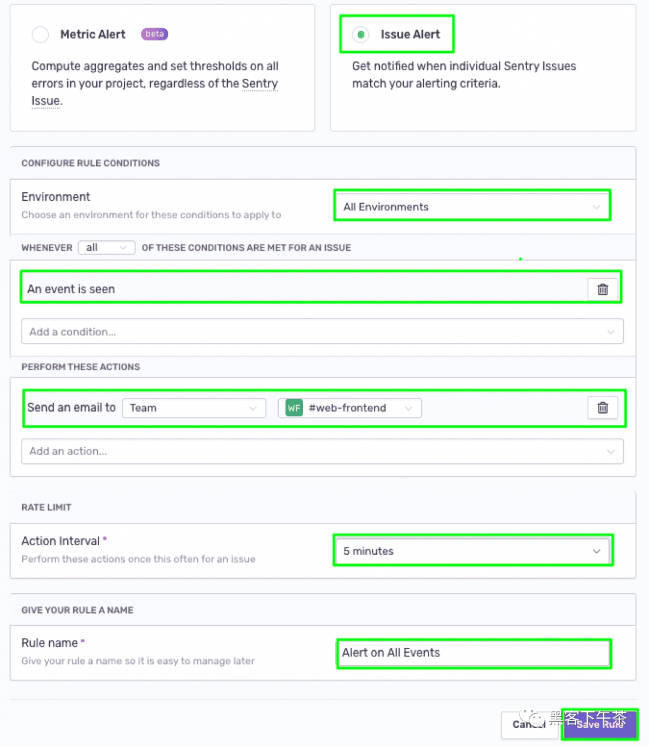Viewport: 649px width, 747px height.
Task: Change the #web-frontend team selection
Action: 350,408
